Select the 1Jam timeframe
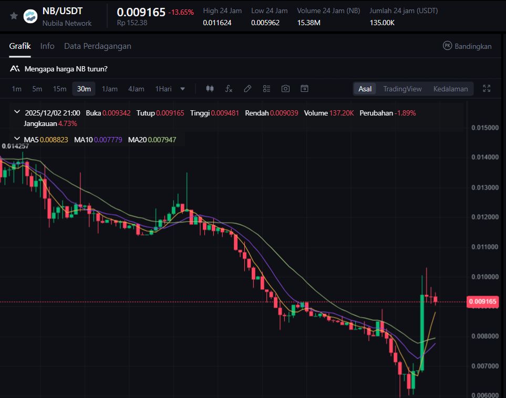506x398 pixels. 110,89
